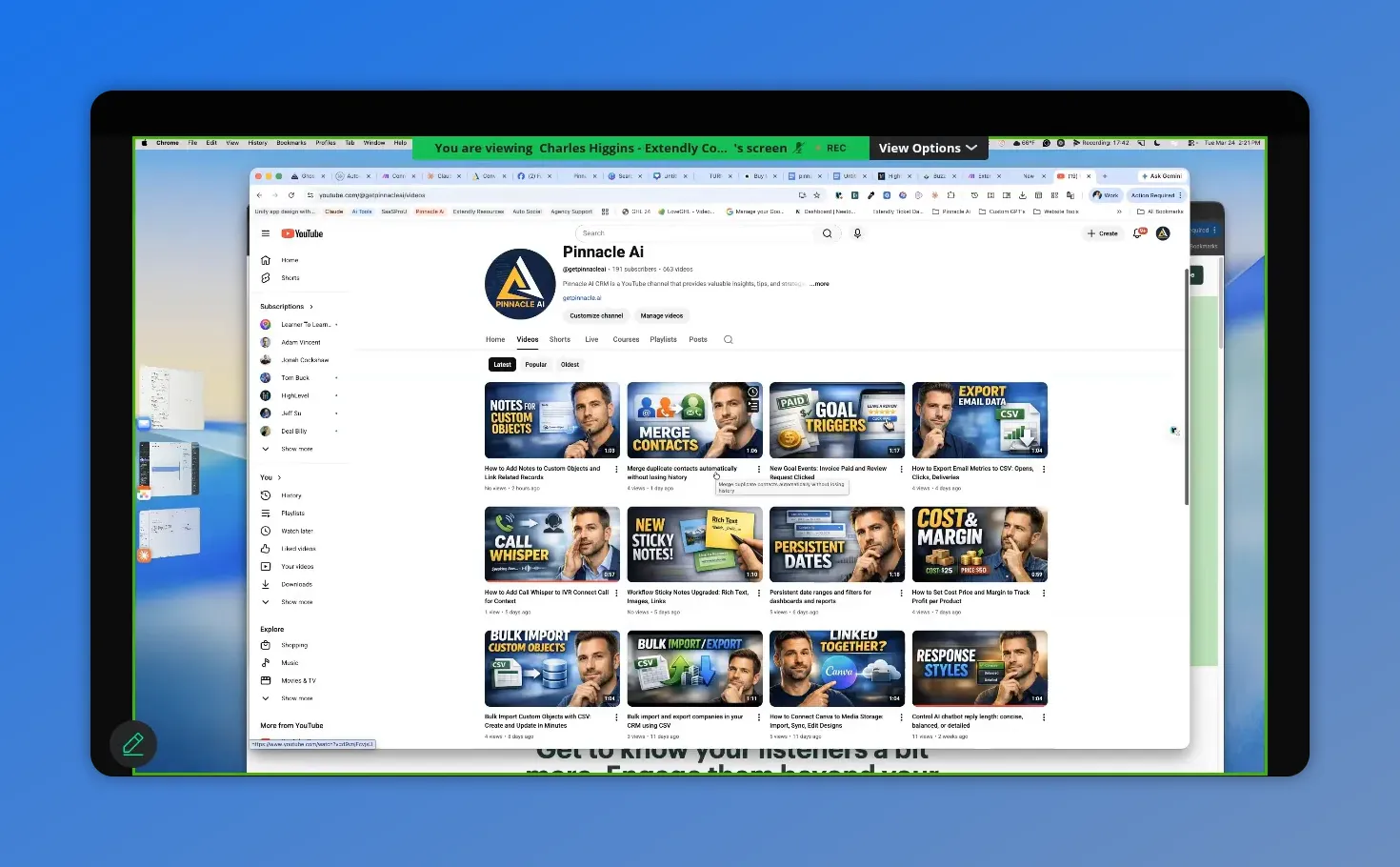Start a voice search with the microphone icon
1400x867 pixels.
[x=857, y=232]
